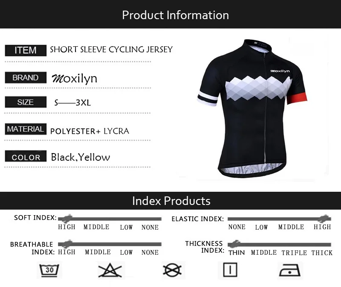
Task: Click the white striped sleeve cuff
Action: (208, 99)
